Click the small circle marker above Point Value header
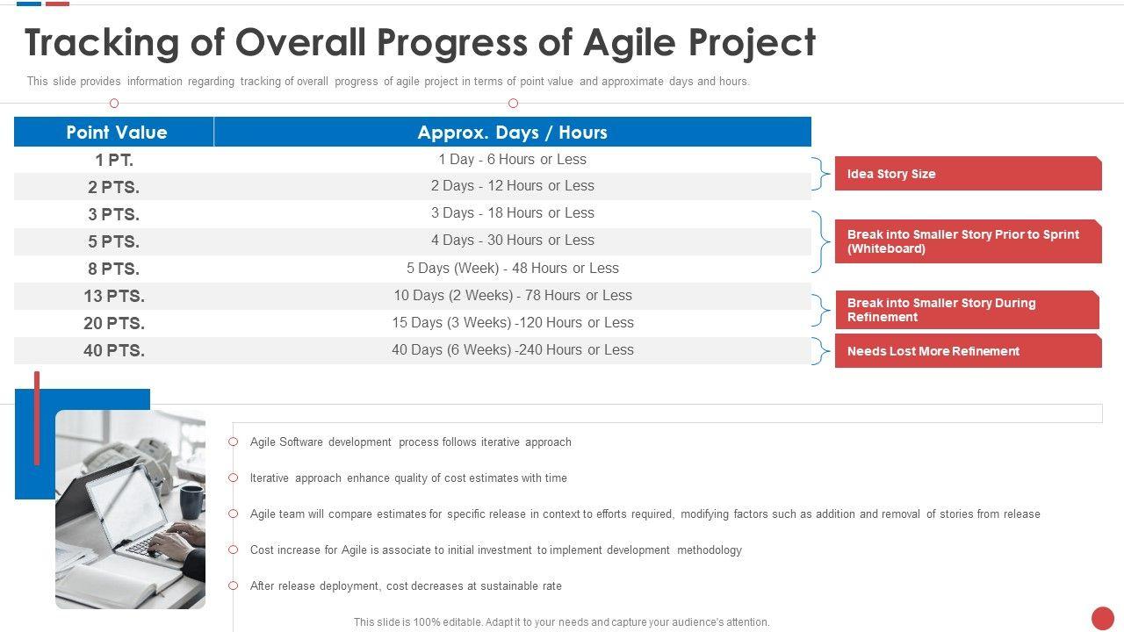Viewport: 1124px width, 632px height. pyautogui.click(x=114, y=104)
